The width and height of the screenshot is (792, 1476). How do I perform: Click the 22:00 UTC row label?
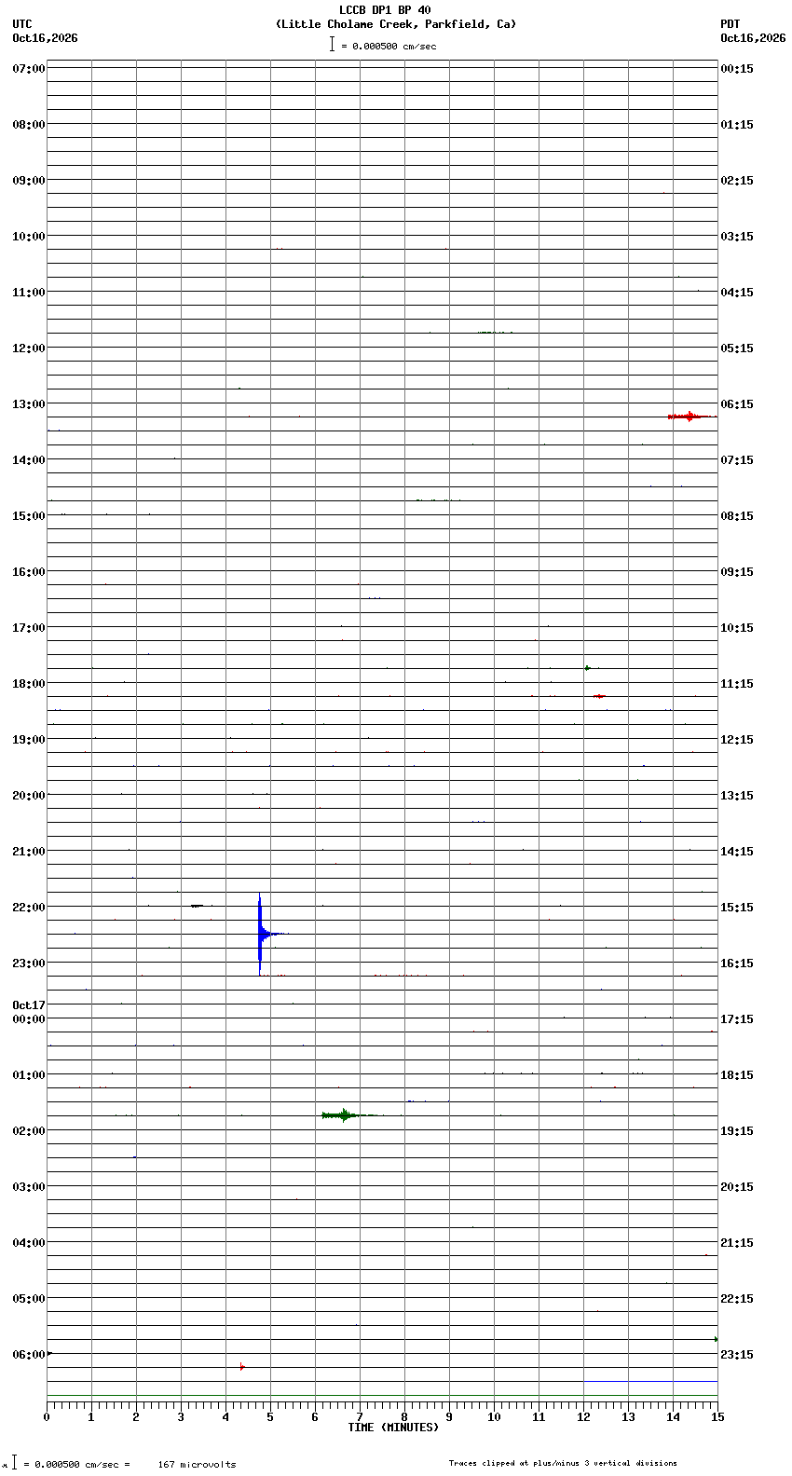pos(28,908)
